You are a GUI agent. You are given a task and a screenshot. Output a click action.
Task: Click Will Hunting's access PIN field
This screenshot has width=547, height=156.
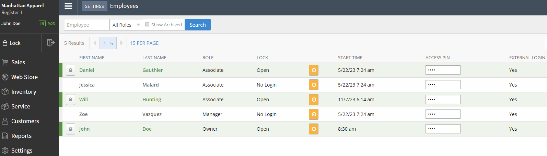[x=443, y=100]
